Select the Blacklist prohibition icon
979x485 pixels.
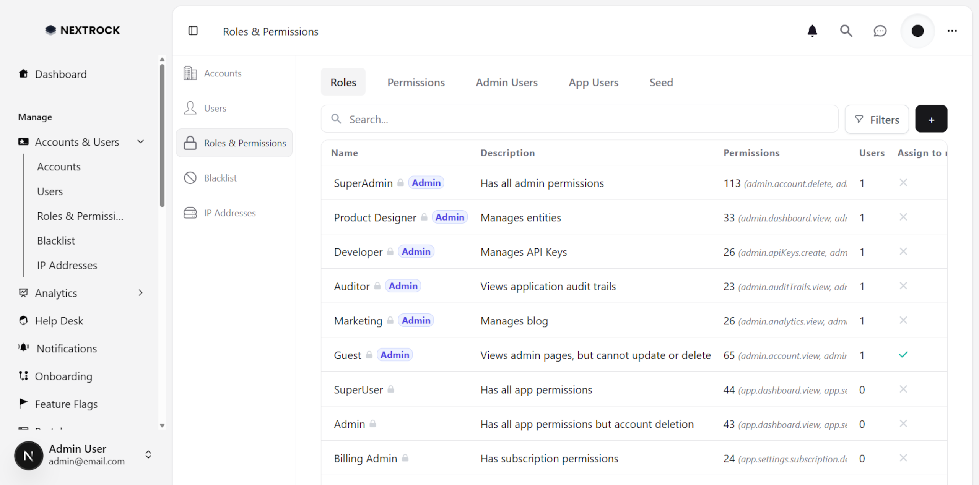[x=190, y=178]
